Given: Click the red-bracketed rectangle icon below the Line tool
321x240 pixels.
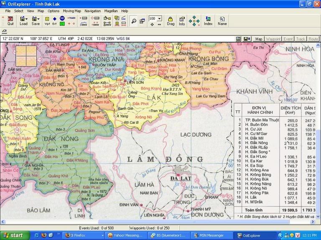Looking at the screenshot, I should tap(123, 24).
